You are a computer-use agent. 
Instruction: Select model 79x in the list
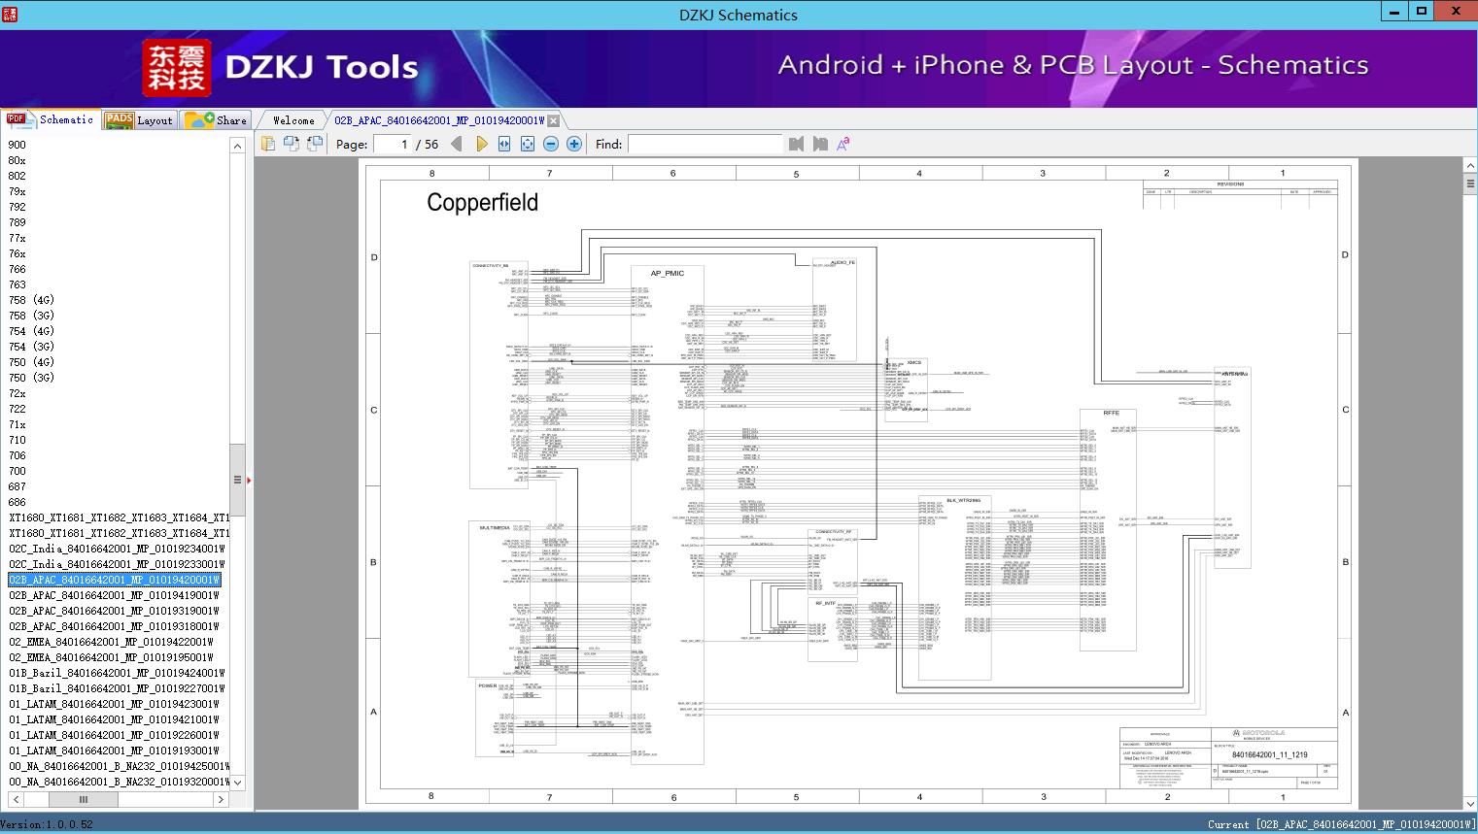pyautogui.click(x=17, y=191)
